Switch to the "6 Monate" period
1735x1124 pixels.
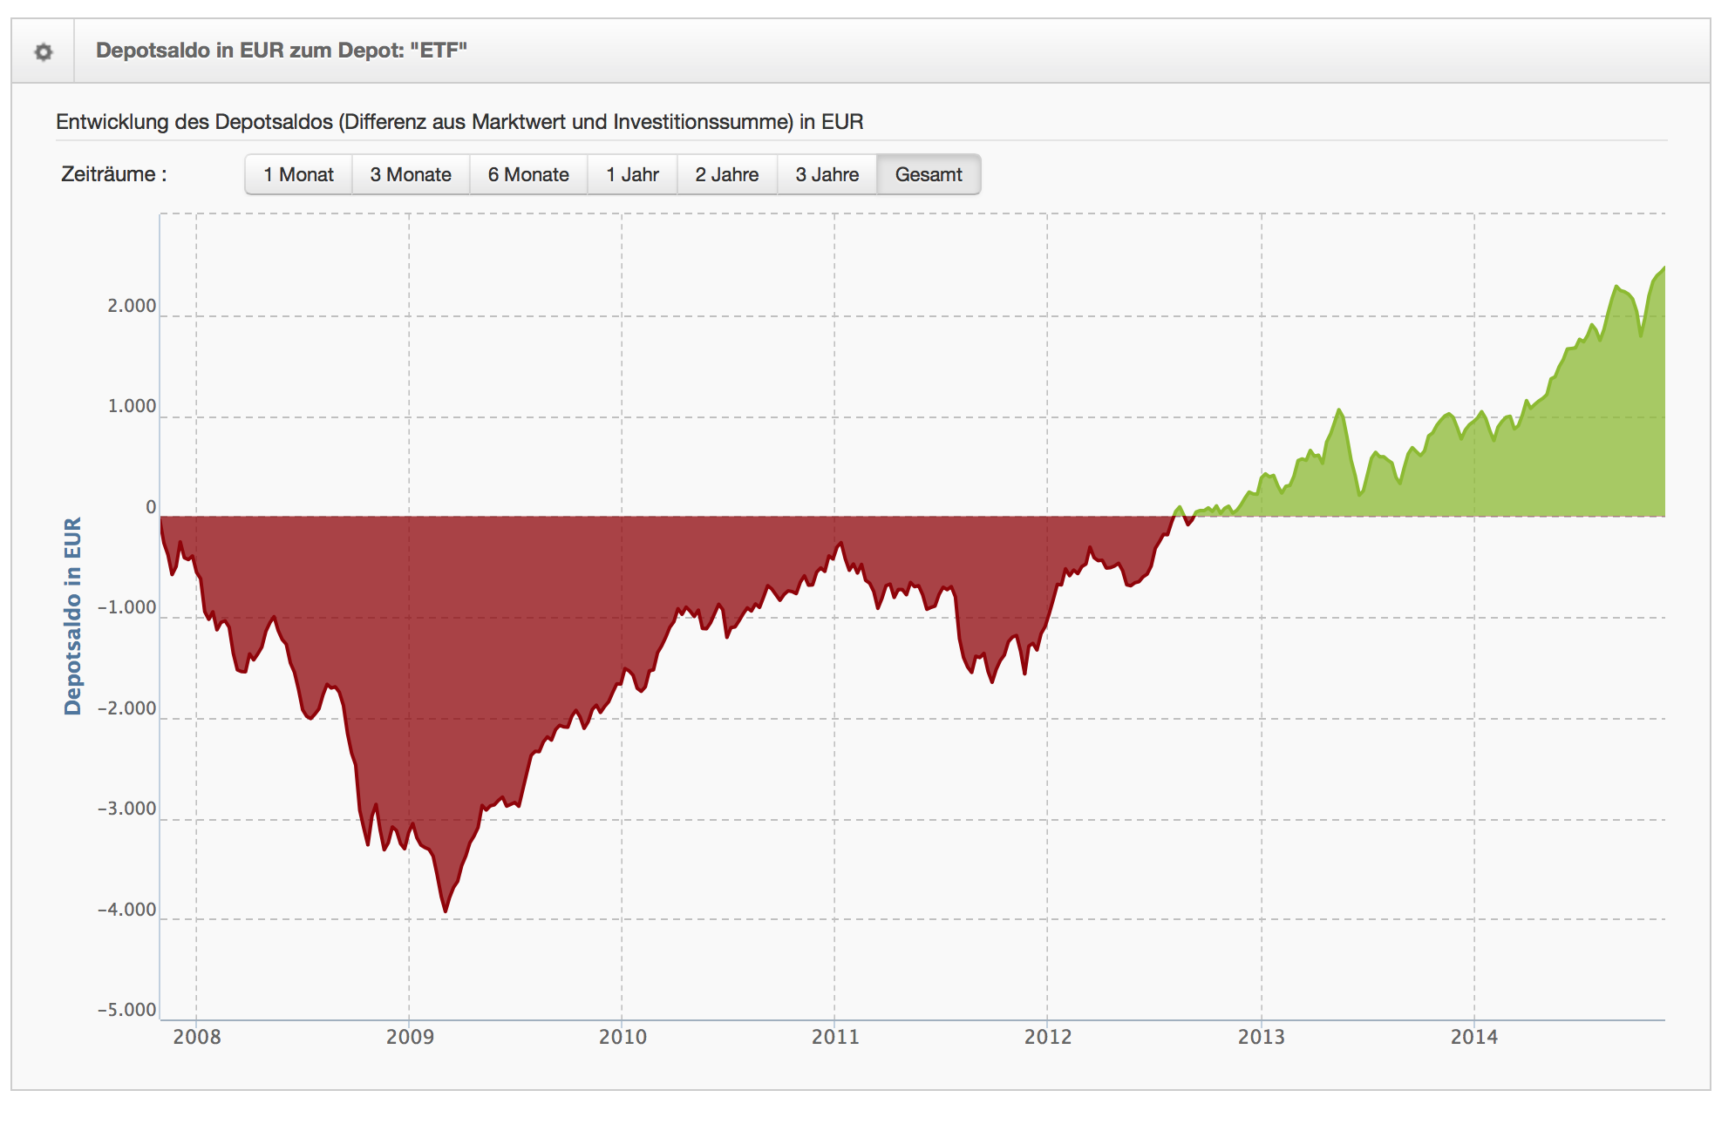528,174
